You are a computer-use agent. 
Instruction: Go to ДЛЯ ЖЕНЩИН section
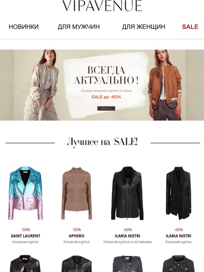click(x=144, y=27)
